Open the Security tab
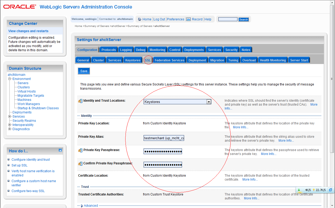Image resolution: width=335 pixels, height=208 pixels. tap(231, 50)
